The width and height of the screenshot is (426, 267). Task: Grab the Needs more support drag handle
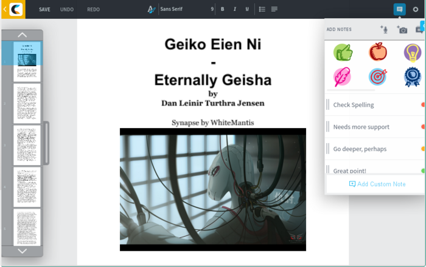click(328, 127)
